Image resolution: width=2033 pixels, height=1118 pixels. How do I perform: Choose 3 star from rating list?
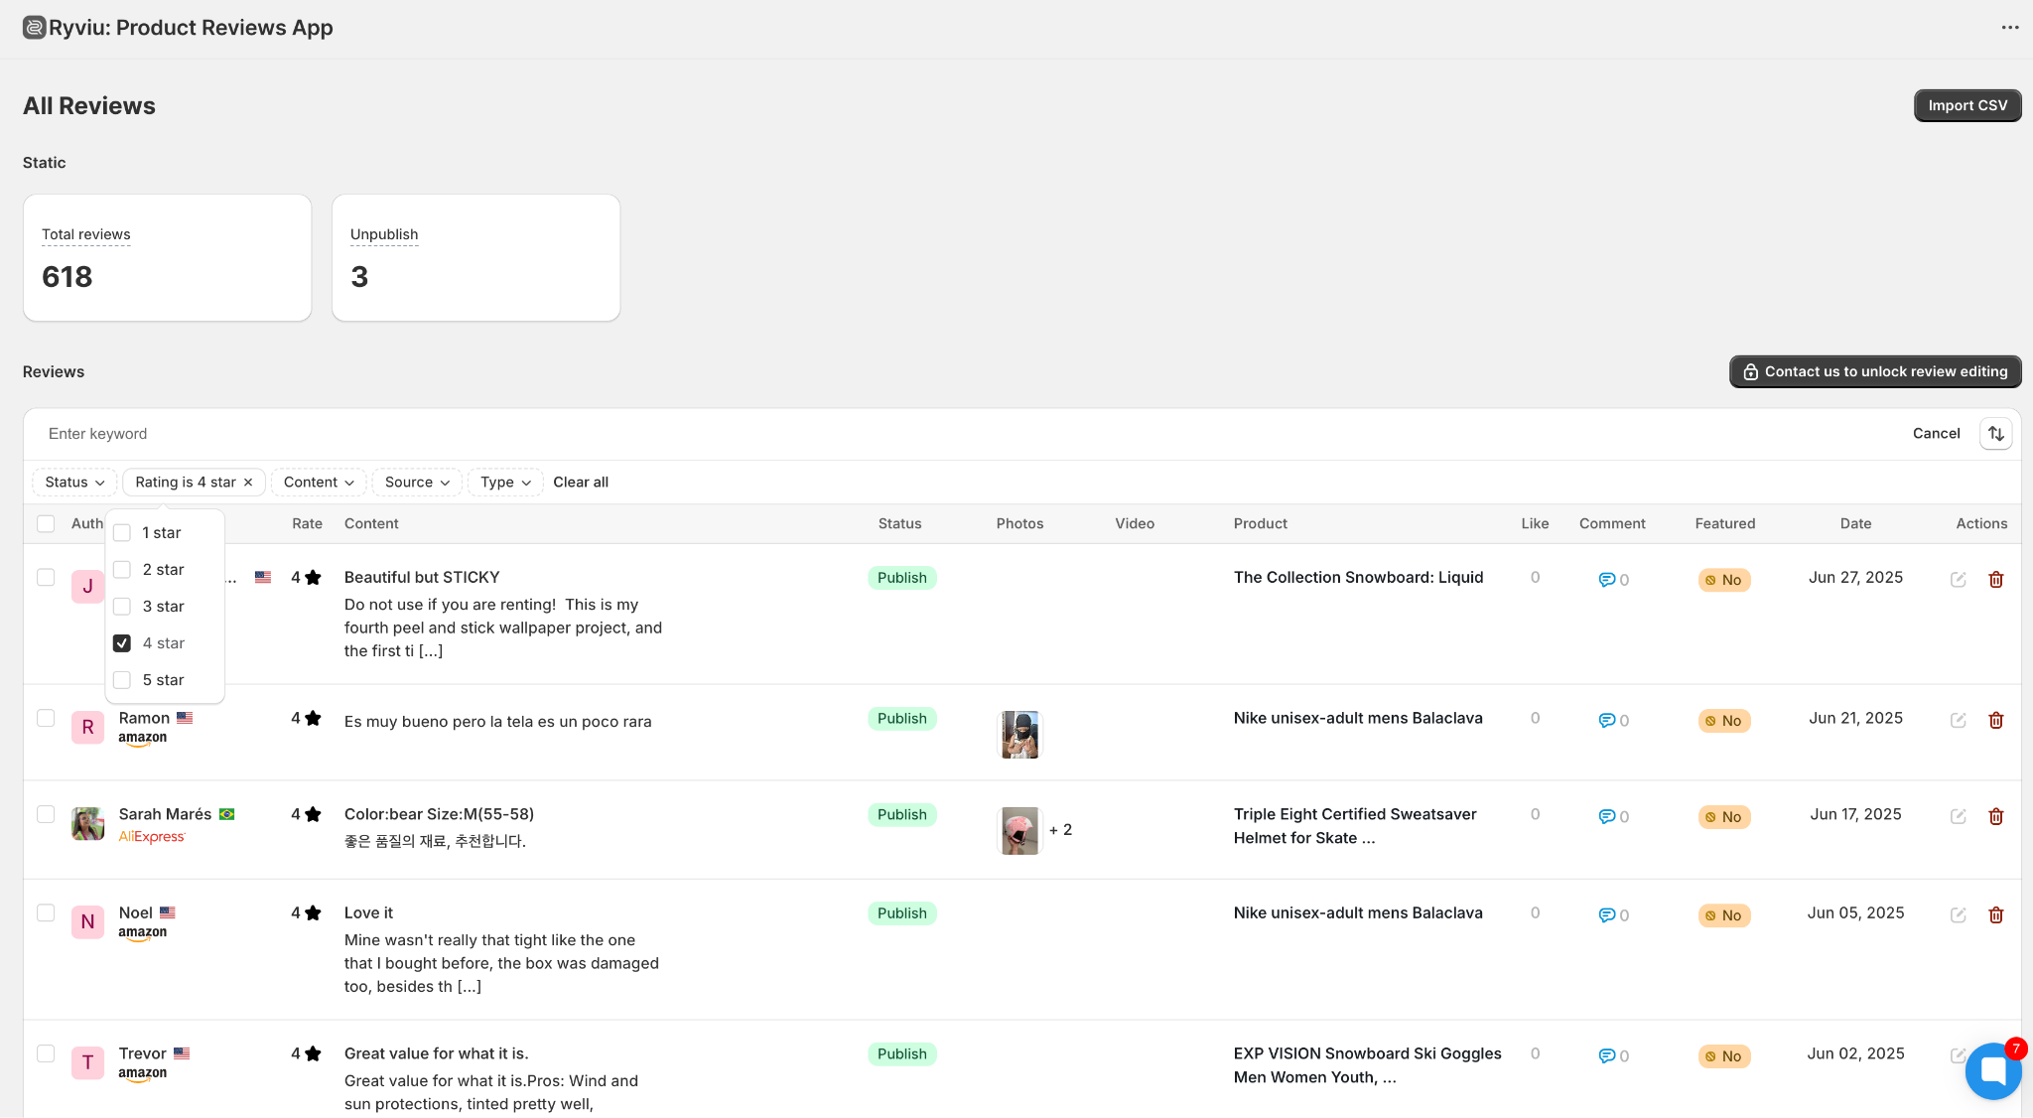pyautogui.click(x=122, y=607)
